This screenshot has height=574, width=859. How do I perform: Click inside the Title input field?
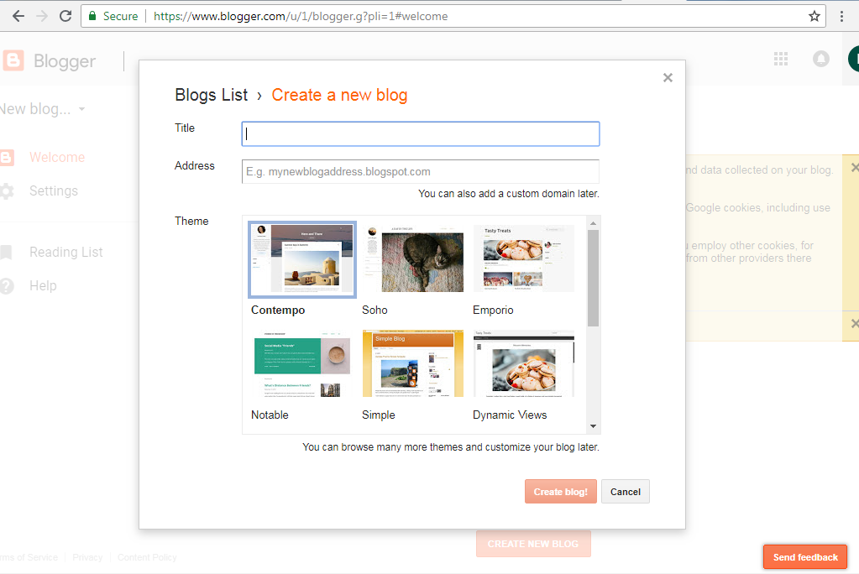420,133
